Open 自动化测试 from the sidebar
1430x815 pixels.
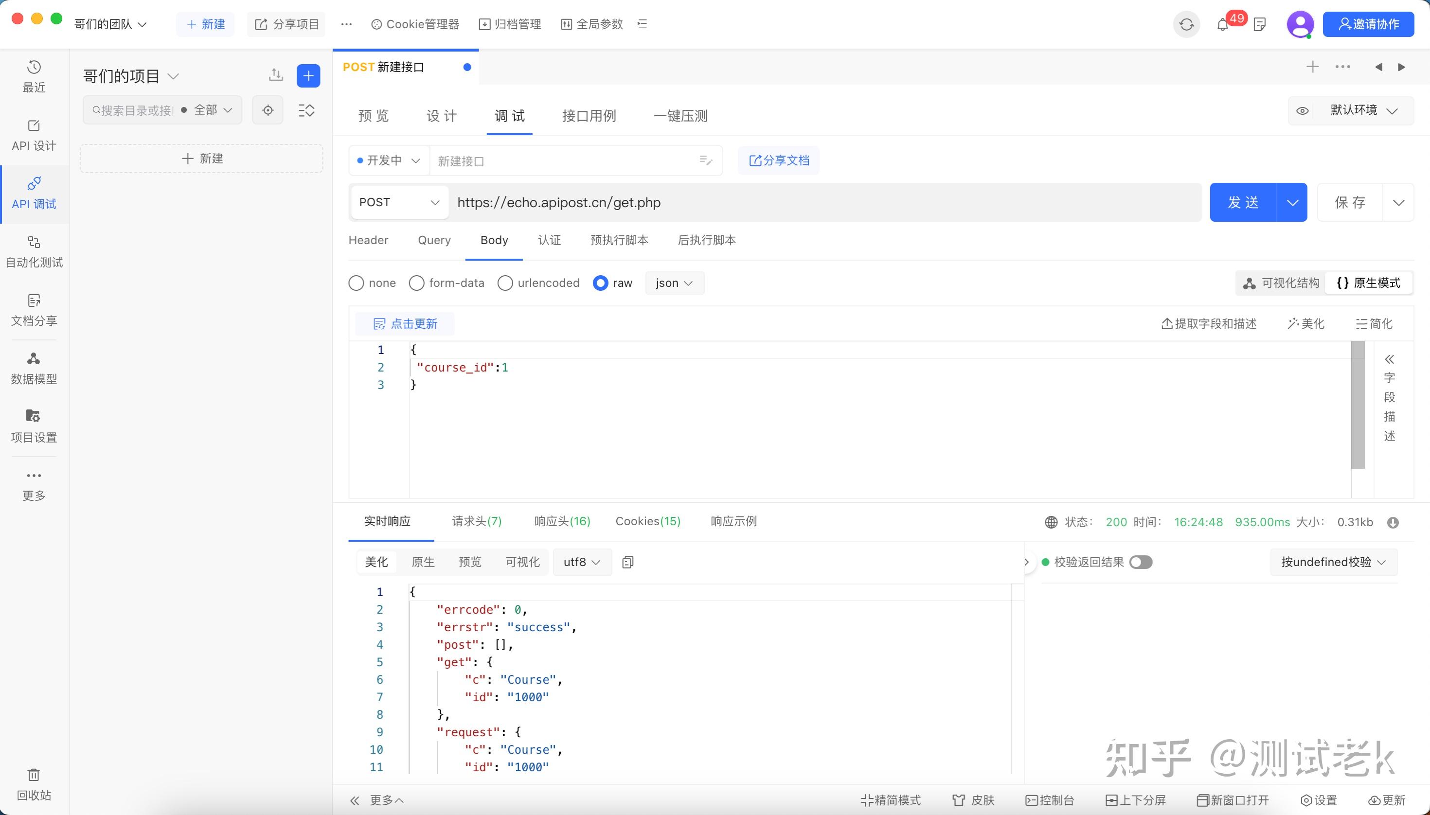click(33, 252)
